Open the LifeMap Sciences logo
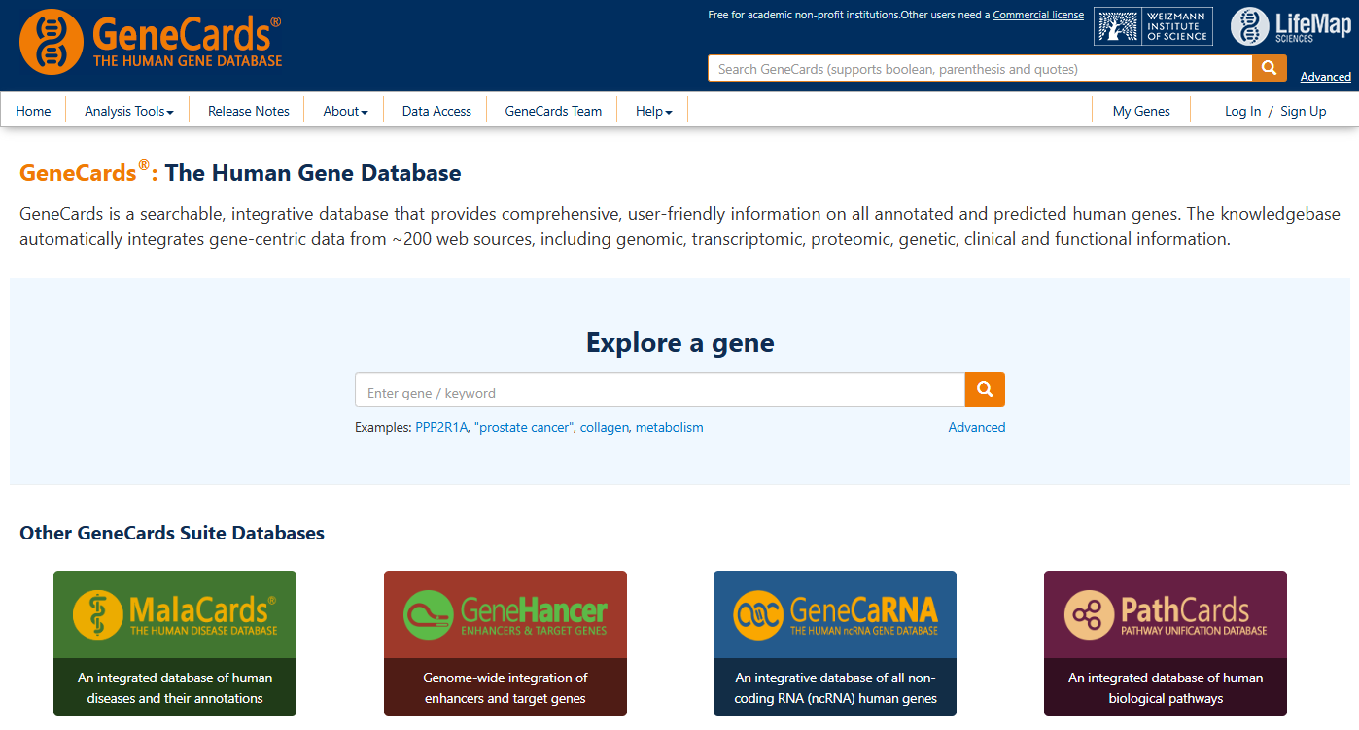 1290,26
